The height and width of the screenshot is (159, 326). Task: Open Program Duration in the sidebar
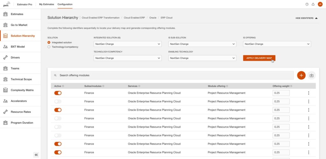pos(20,123)
